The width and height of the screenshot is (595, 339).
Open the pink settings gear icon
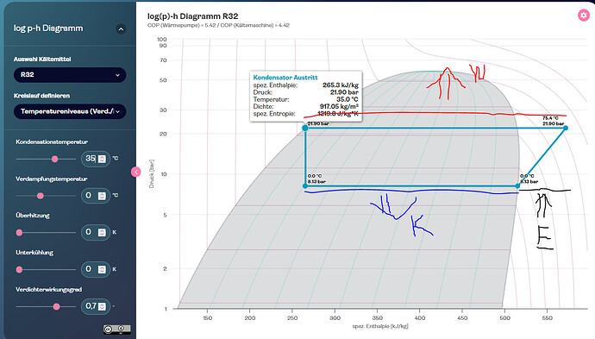(583, 16)
